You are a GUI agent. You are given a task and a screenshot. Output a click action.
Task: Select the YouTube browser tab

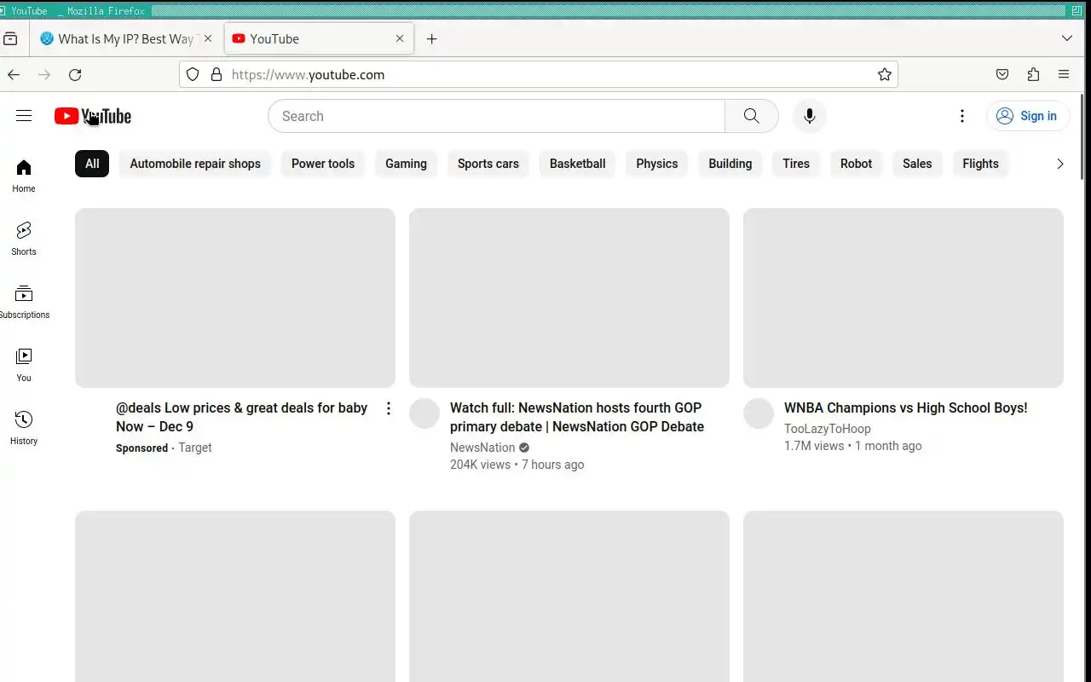pos(320,39)
